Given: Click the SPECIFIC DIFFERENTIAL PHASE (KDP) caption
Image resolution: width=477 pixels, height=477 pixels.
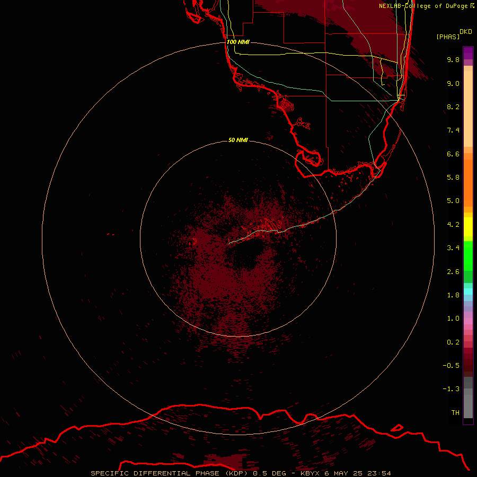Looking at the screenshot, I should [x=169, y=473].
